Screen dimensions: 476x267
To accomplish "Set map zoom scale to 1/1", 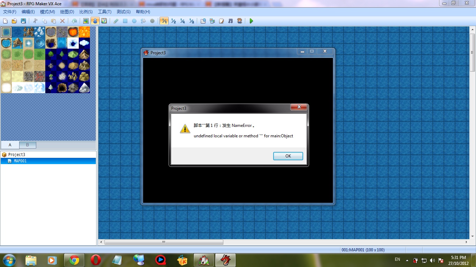I will tap(164, 21).
